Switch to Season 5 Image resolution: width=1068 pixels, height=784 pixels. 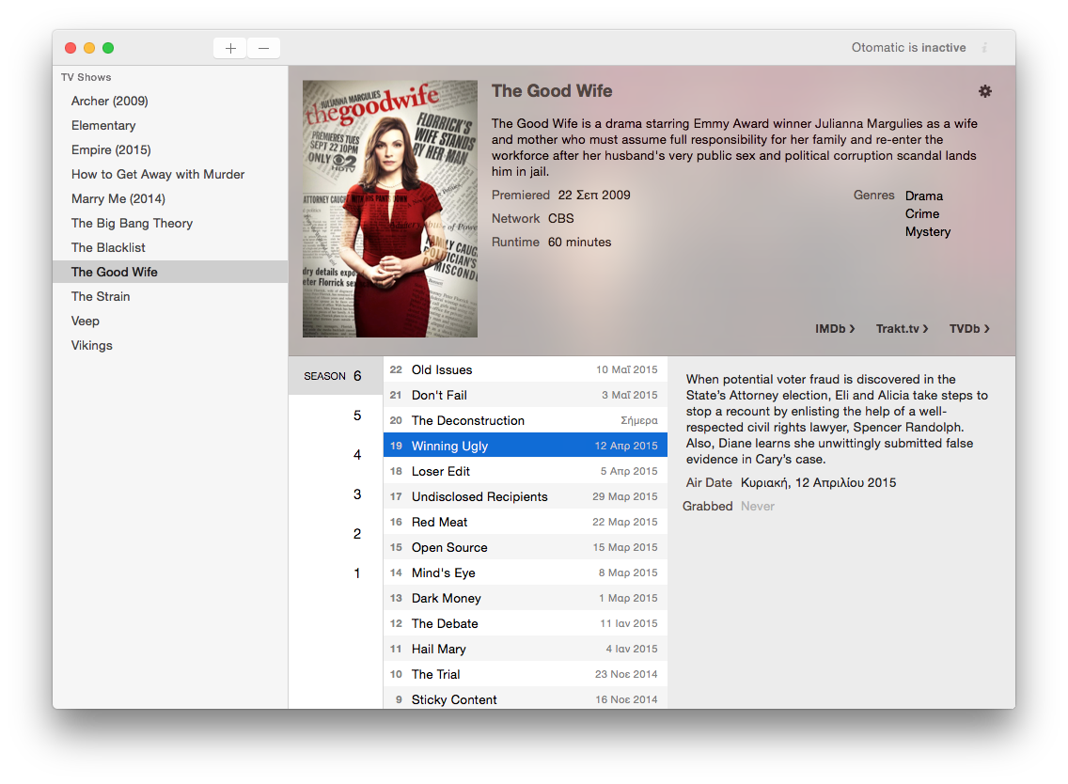(x=336, y=416)
